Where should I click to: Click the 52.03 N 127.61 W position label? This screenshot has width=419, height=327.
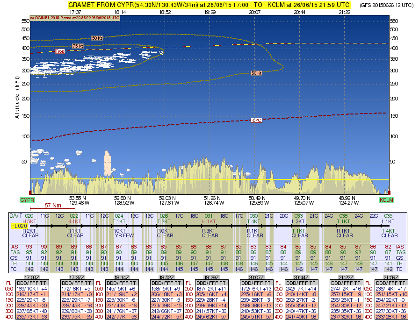(x=165, y=200)
